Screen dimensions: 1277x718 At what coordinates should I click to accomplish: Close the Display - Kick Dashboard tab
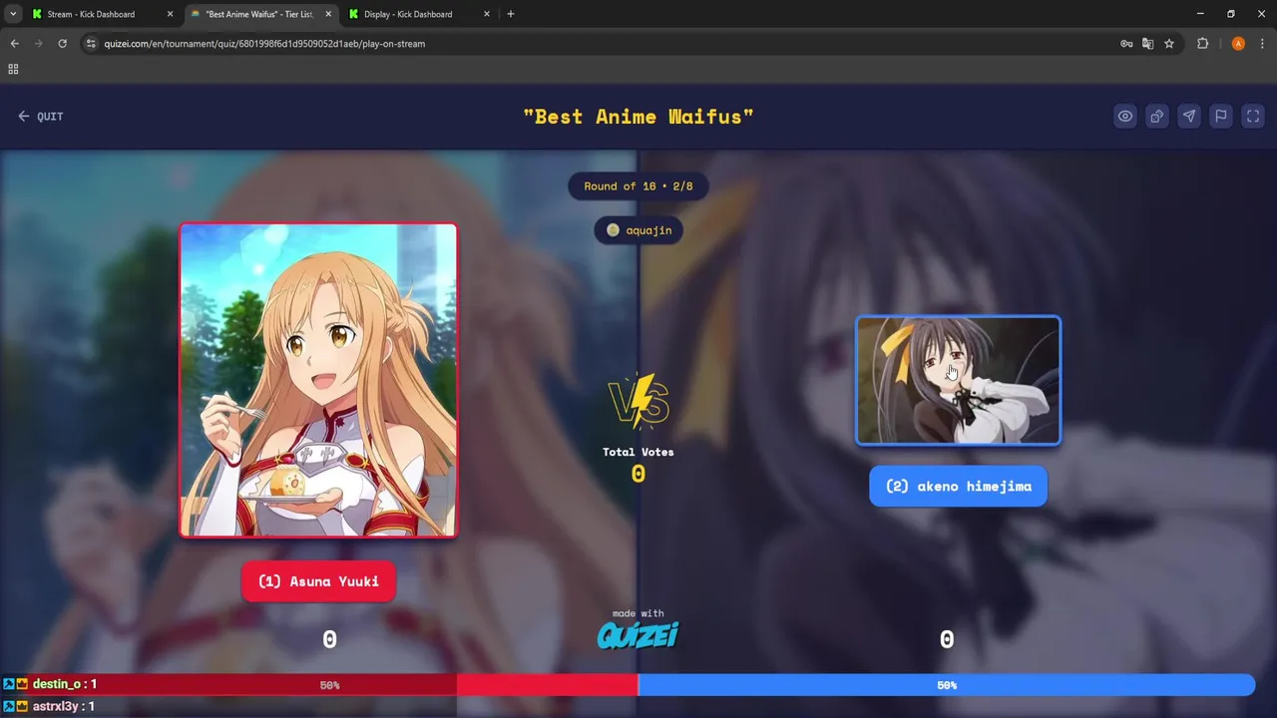click(x=487, y=14)
